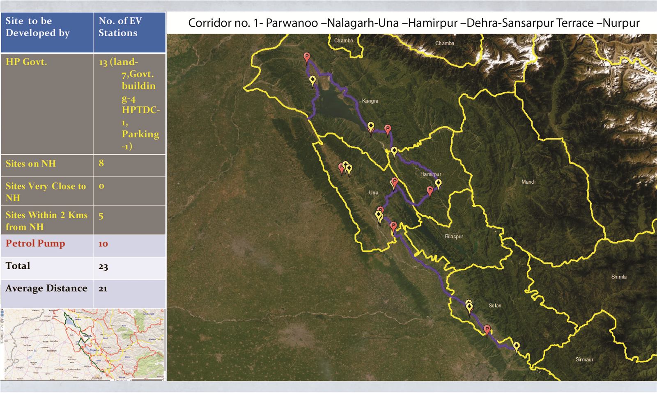Image resolution: width=657 pixels, height=393 pixels.
Task: Click the "No. of EV Stations" header cell
Action: tap(130, 32)
